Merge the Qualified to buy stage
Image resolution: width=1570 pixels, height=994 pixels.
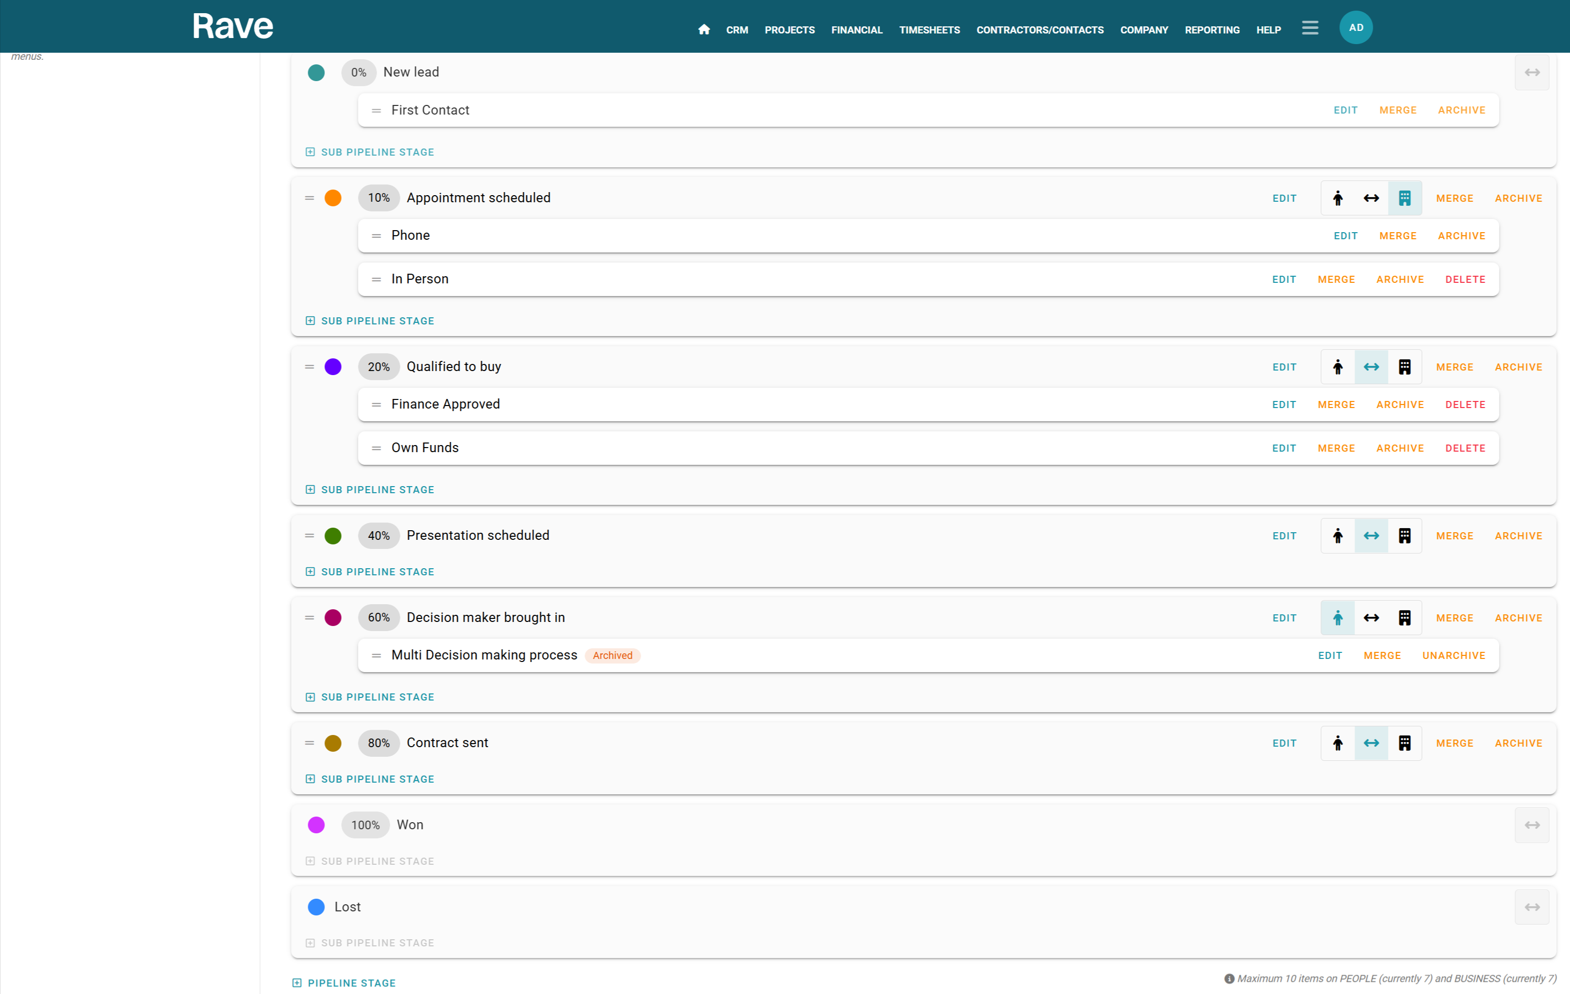pos(1454,367)
